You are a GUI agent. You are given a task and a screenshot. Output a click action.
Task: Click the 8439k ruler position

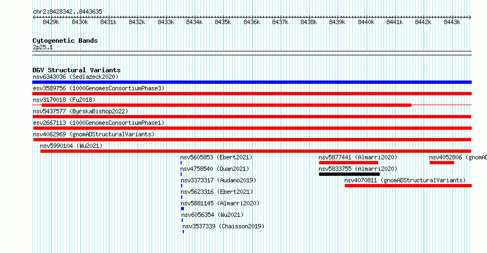coord(337,22)
